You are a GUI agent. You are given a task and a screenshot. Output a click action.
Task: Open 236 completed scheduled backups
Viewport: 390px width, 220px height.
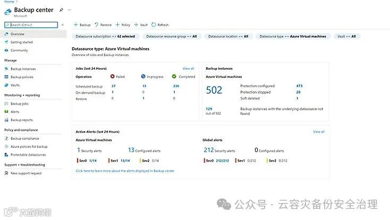tap(176, 86)
